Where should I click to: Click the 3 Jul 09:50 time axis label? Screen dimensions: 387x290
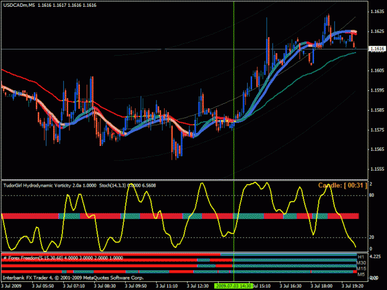pos(136,286)
